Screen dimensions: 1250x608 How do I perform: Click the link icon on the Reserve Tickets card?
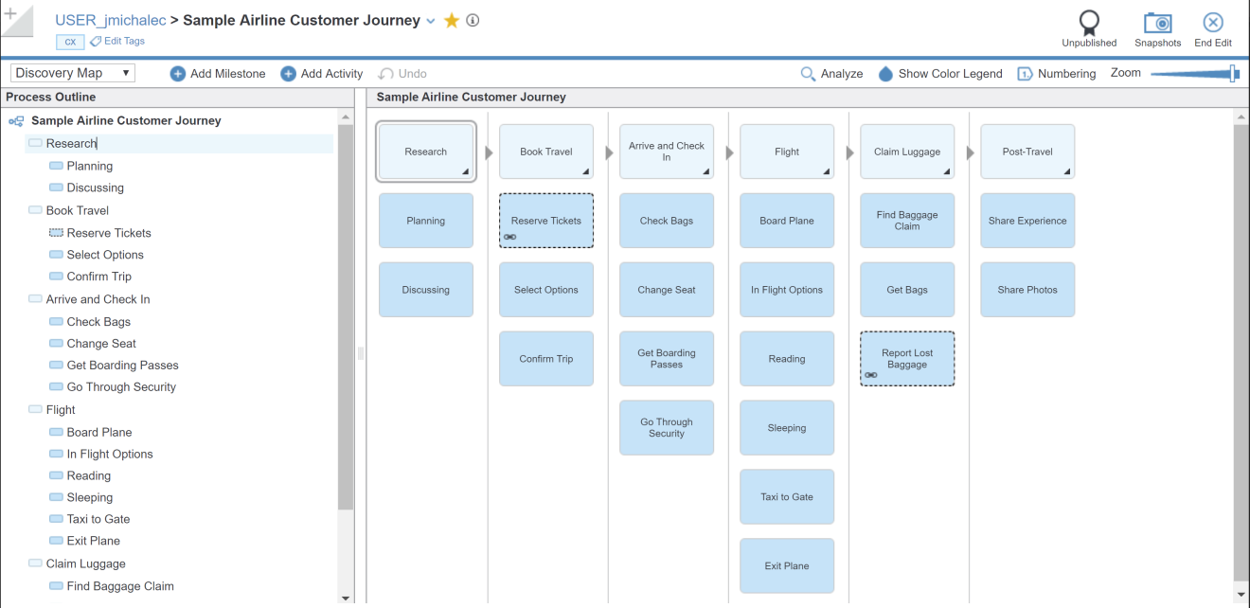(x=511, y=237)
